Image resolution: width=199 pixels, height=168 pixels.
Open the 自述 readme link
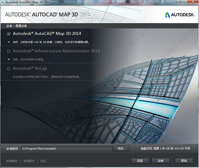coord(43,161)
